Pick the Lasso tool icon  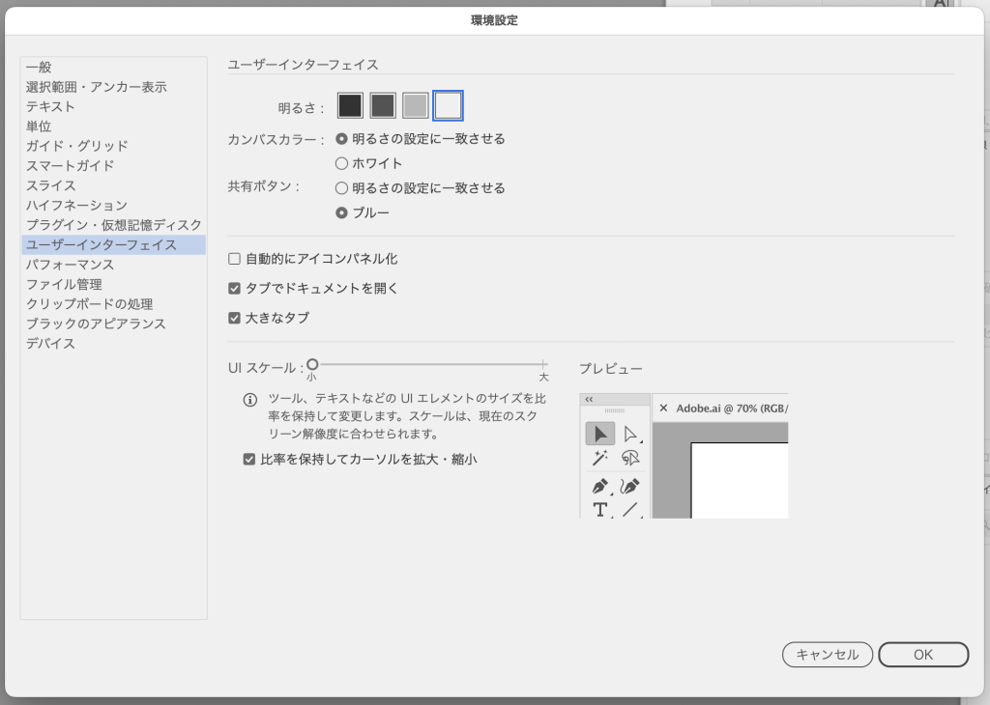tap(631, 459)
